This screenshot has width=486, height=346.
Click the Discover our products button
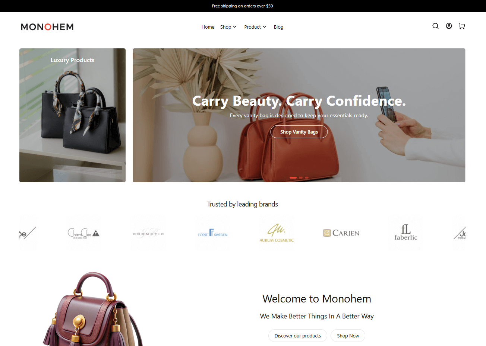[x=297, y=336]
